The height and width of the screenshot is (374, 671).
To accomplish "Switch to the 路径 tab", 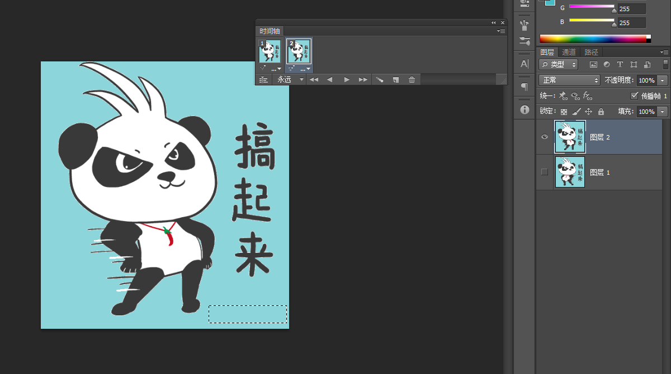I will 591,52.
